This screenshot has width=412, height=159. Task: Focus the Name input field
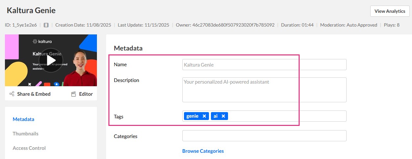pyautogui.click(x=264, y=65)
